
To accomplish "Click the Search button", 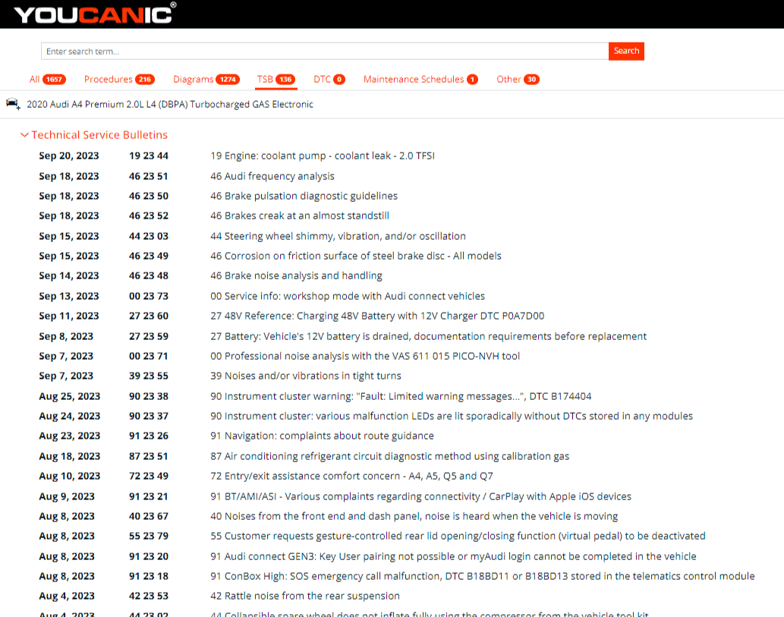I will (626, 51).
